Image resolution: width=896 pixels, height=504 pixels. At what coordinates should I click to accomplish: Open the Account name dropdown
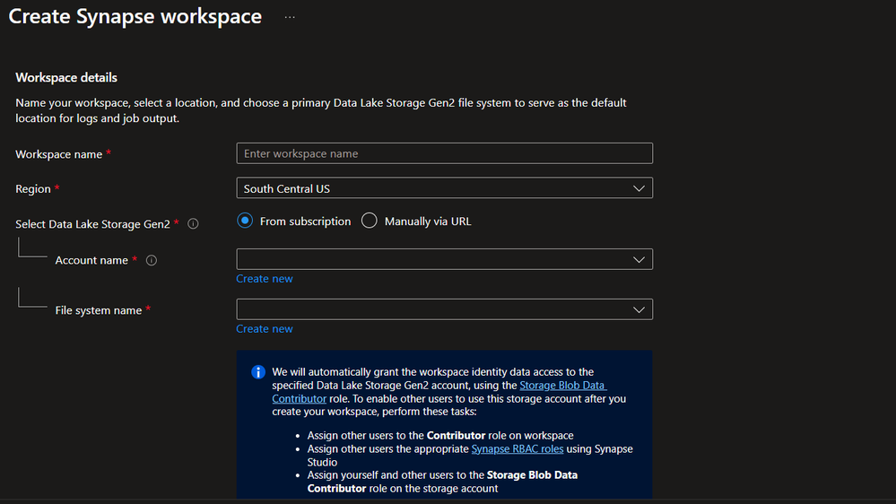point(445,259)
